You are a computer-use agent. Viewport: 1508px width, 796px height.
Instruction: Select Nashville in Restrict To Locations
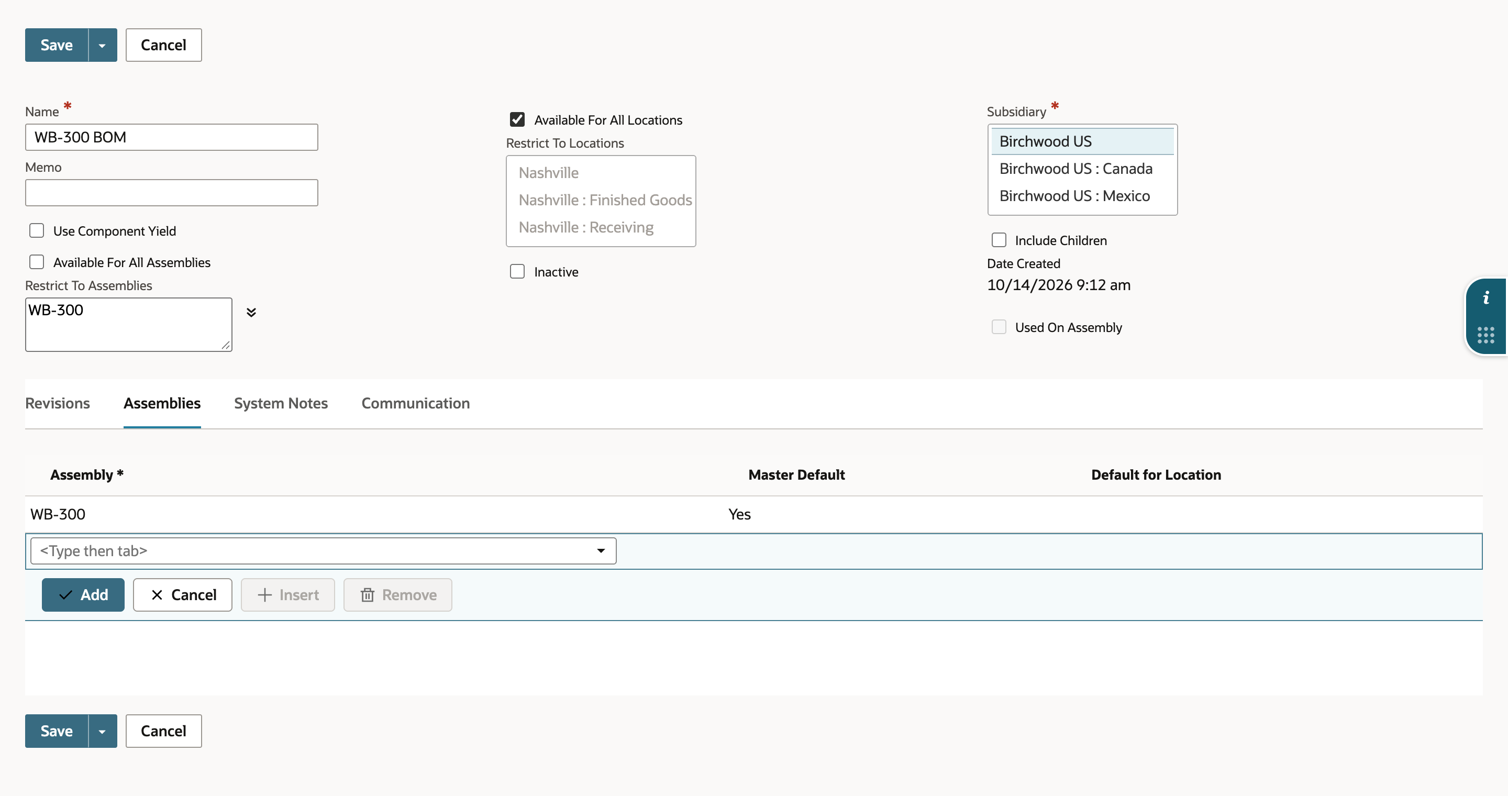[601, 173]
